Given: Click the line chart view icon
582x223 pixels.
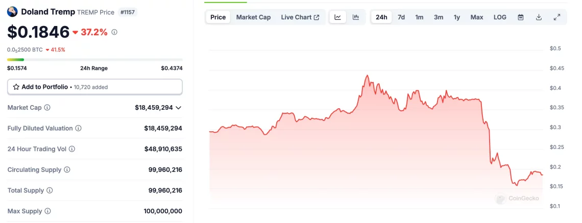Looking at the screenshot, I should click(337, 17).
